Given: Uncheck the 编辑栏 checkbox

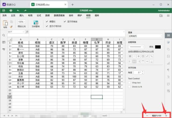Looking at the screenshot, I should [47, 21].
